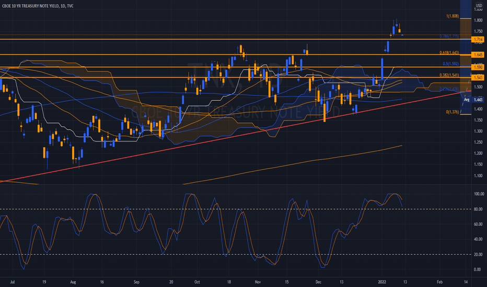
Task: Click the Fibonacci 0.382(1.541) level label
Action: coord(449,75)
